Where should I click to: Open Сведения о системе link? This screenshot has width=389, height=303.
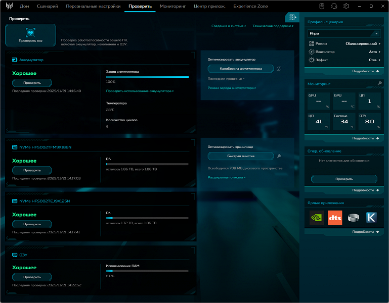pos(229,26)
